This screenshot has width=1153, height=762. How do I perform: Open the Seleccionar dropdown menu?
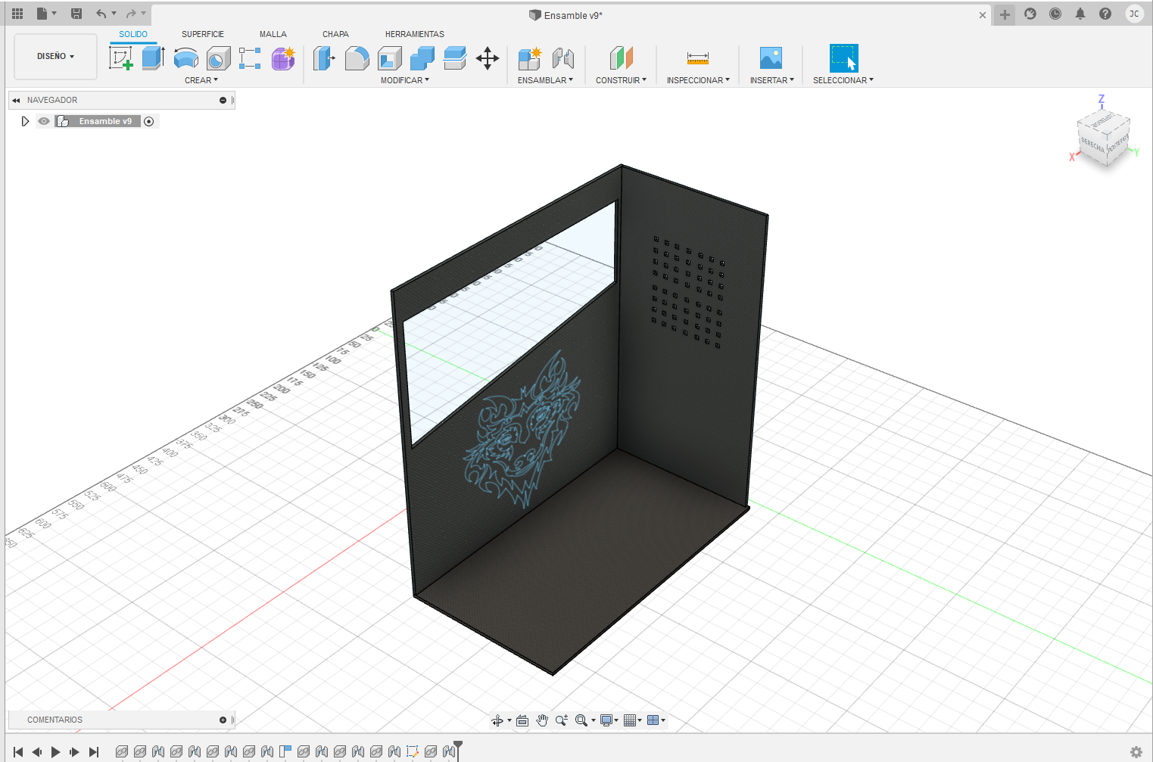point(843,80)
